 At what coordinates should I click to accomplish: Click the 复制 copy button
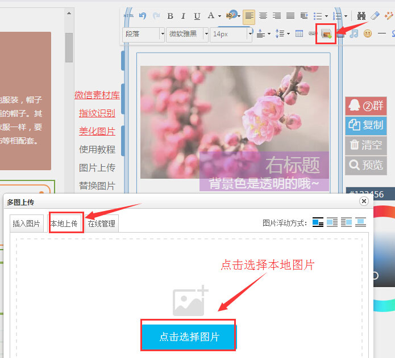pos(366,125)
